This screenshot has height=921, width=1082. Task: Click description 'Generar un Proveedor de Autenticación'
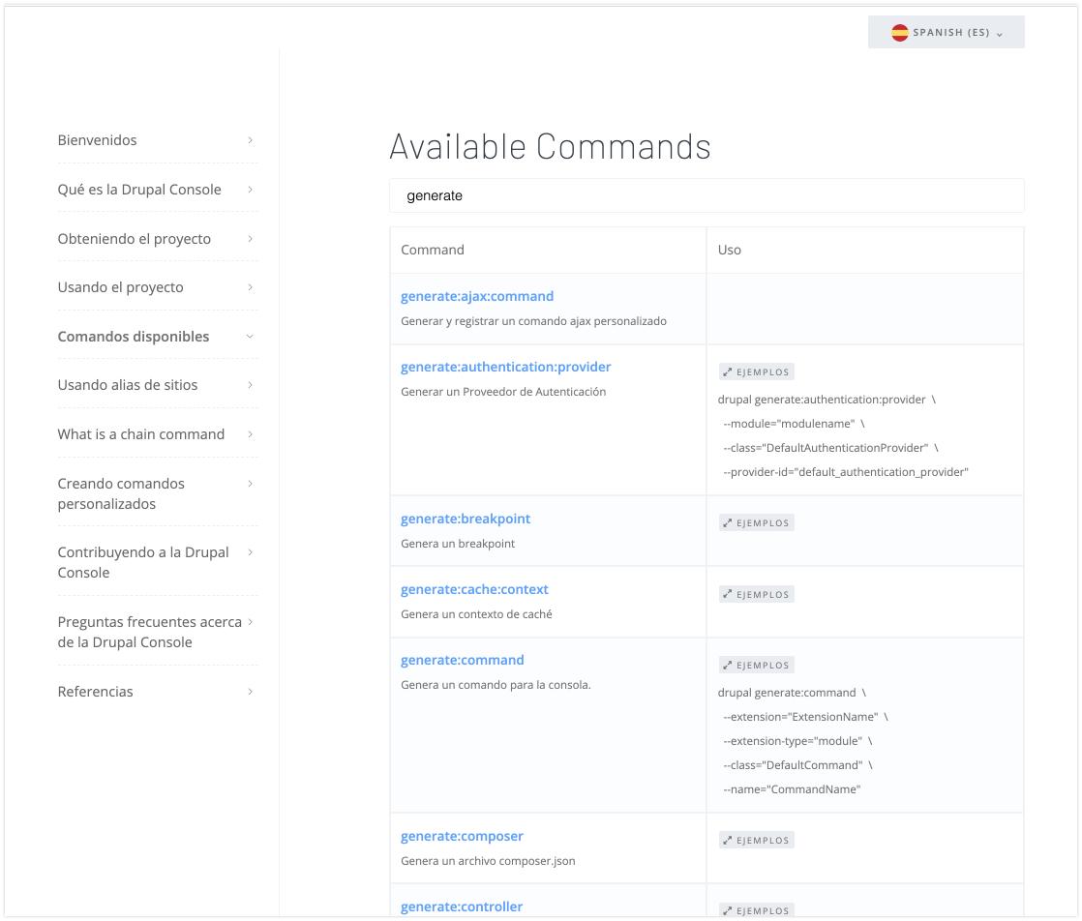click(503, 391)
